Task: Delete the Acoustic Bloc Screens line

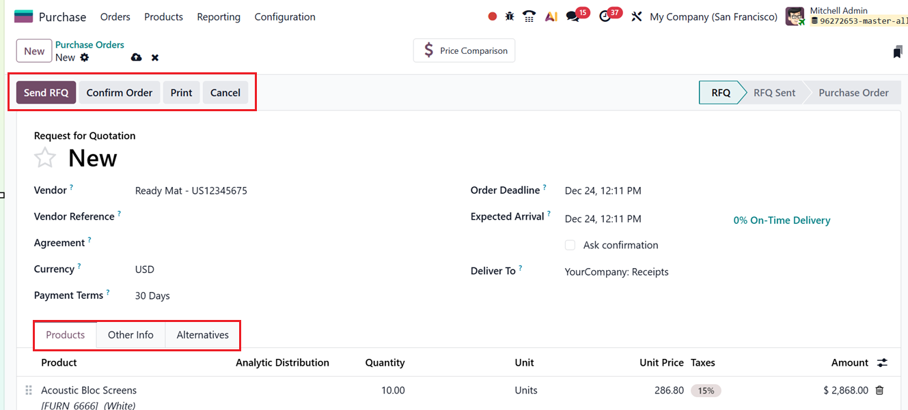Action: (878, 390)
